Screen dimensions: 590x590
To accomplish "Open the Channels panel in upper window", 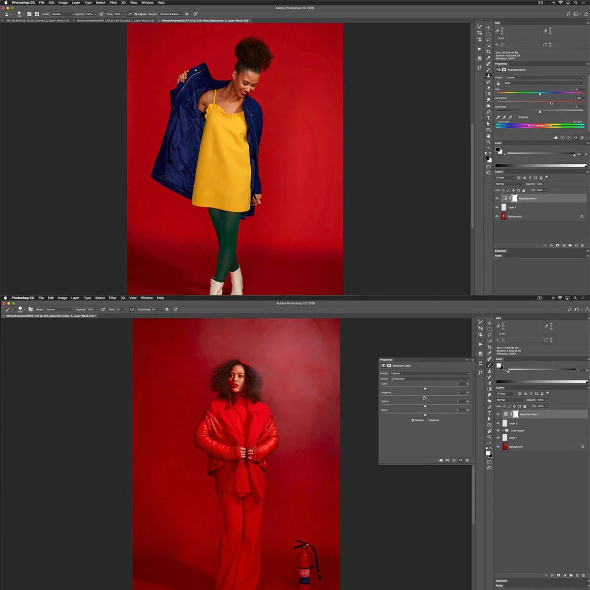I will (501, 251).
